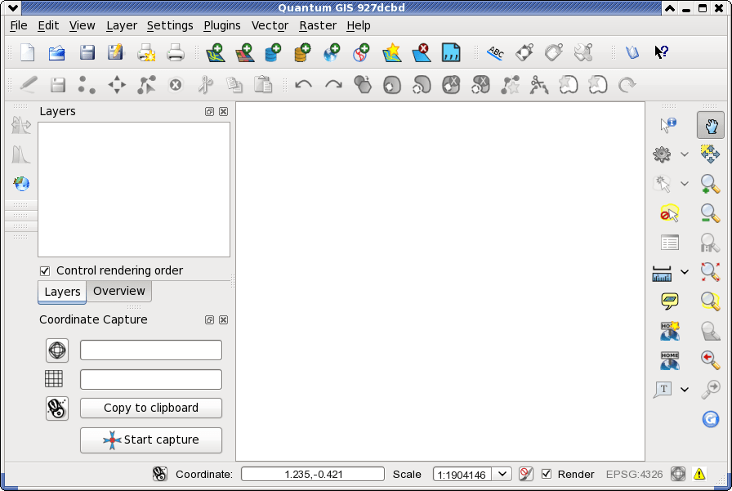Save project floppy disk icon

(x=87, y=52)
